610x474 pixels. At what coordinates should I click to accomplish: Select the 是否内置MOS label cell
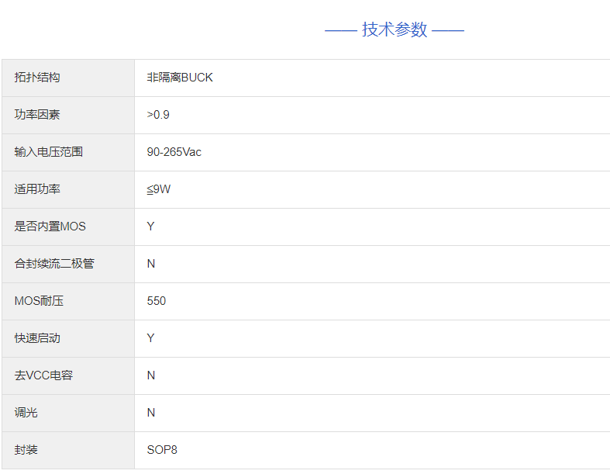tap(50, 227)
